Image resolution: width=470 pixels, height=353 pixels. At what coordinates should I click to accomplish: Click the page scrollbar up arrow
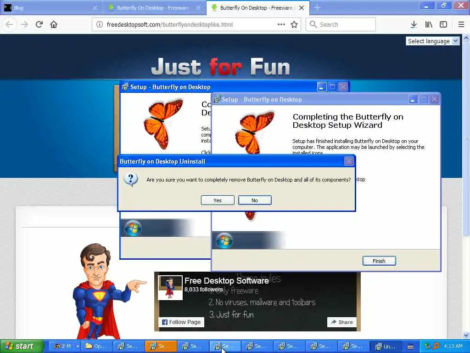click(x=466, y=38)
